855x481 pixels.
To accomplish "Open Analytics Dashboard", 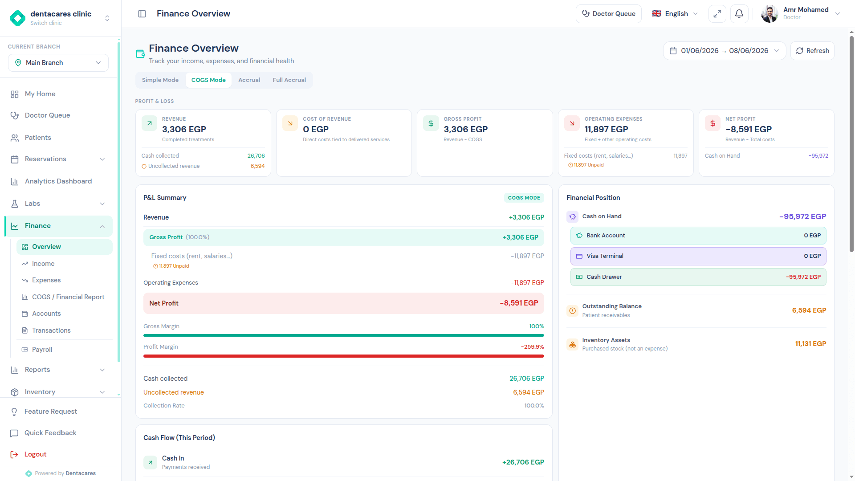I will [58, 181].
